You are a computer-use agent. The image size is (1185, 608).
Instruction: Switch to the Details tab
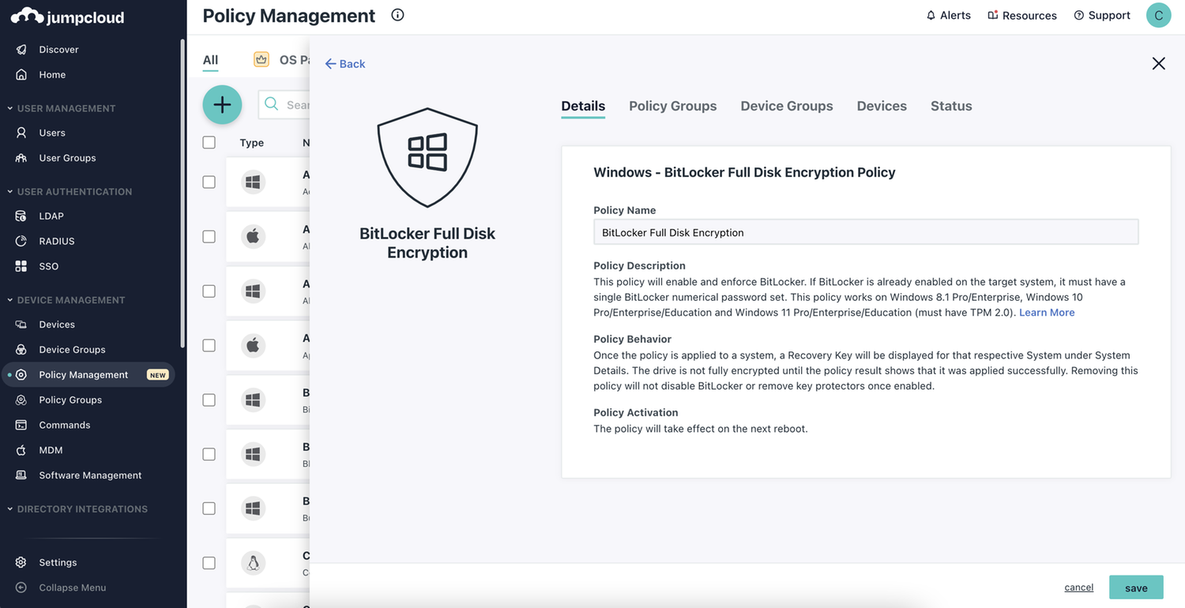[x=583, y=106]
